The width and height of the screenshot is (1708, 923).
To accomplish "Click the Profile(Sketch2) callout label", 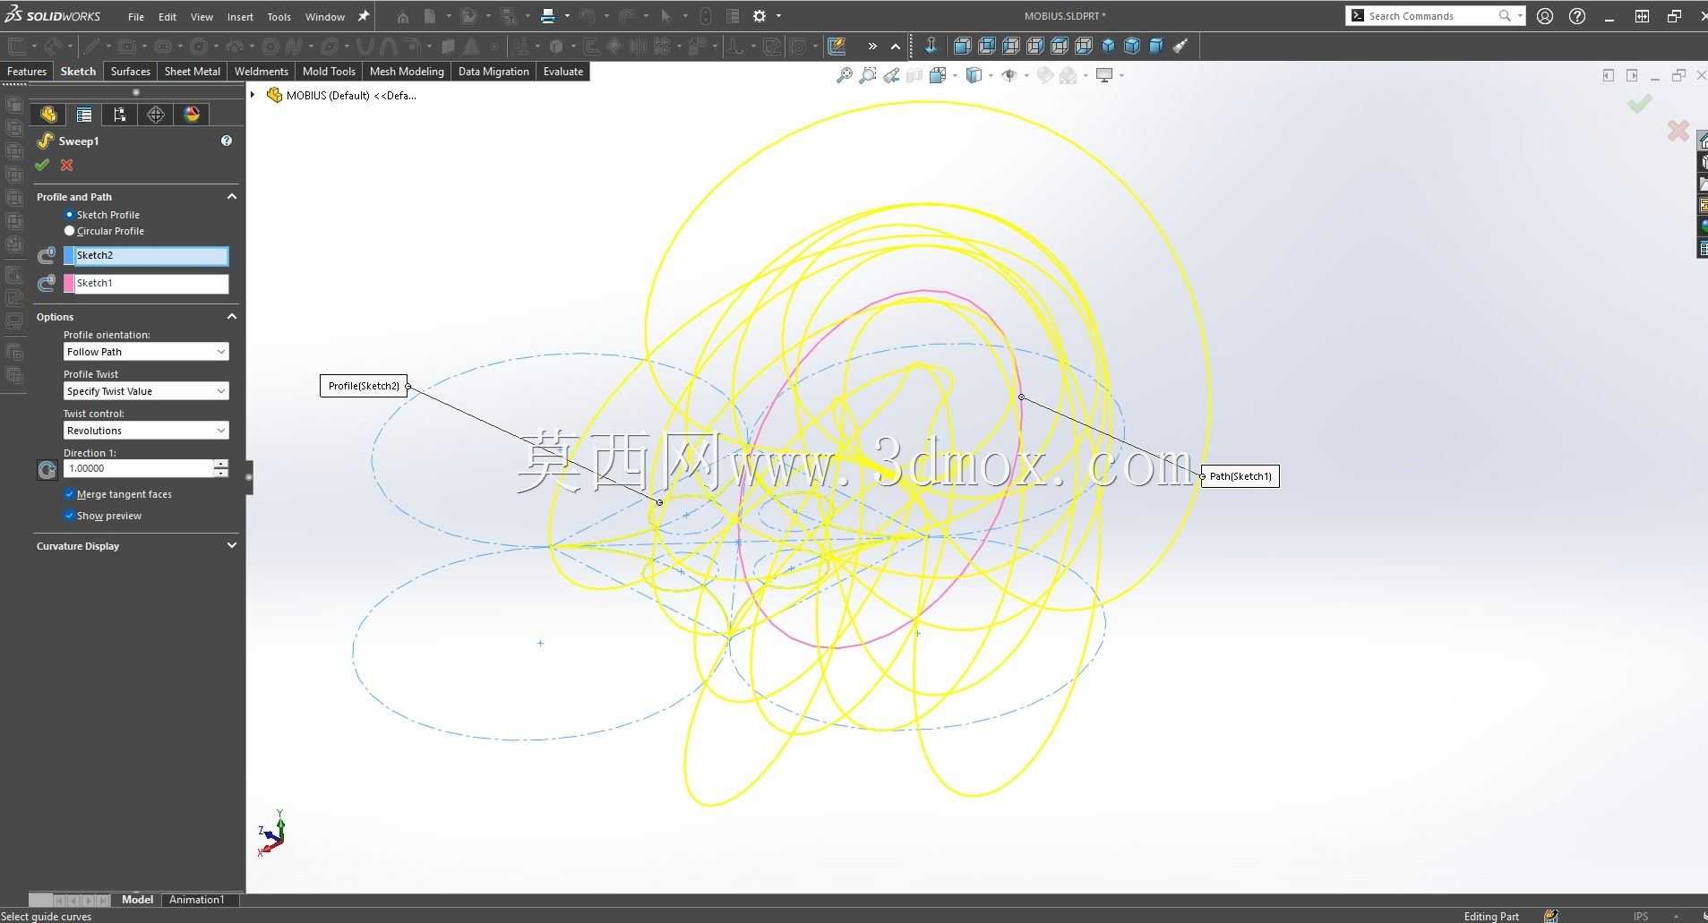I will pos(364,386).
